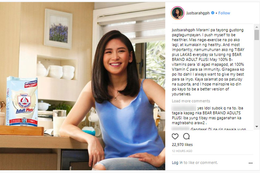Viewport: 260px width, 173px height.
Task: Follow the justsarahgph account
Action: click(224, 13)
